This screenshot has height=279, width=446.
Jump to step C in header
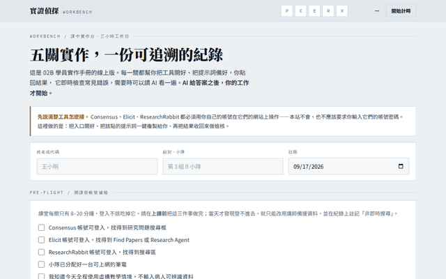[x=300, y=11]
